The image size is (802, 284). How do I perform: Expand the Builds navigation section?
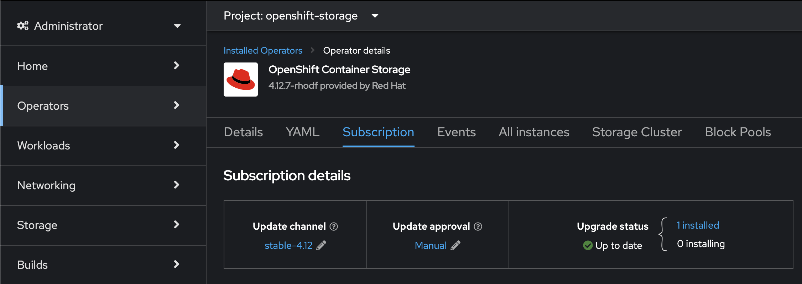point(103,265)
